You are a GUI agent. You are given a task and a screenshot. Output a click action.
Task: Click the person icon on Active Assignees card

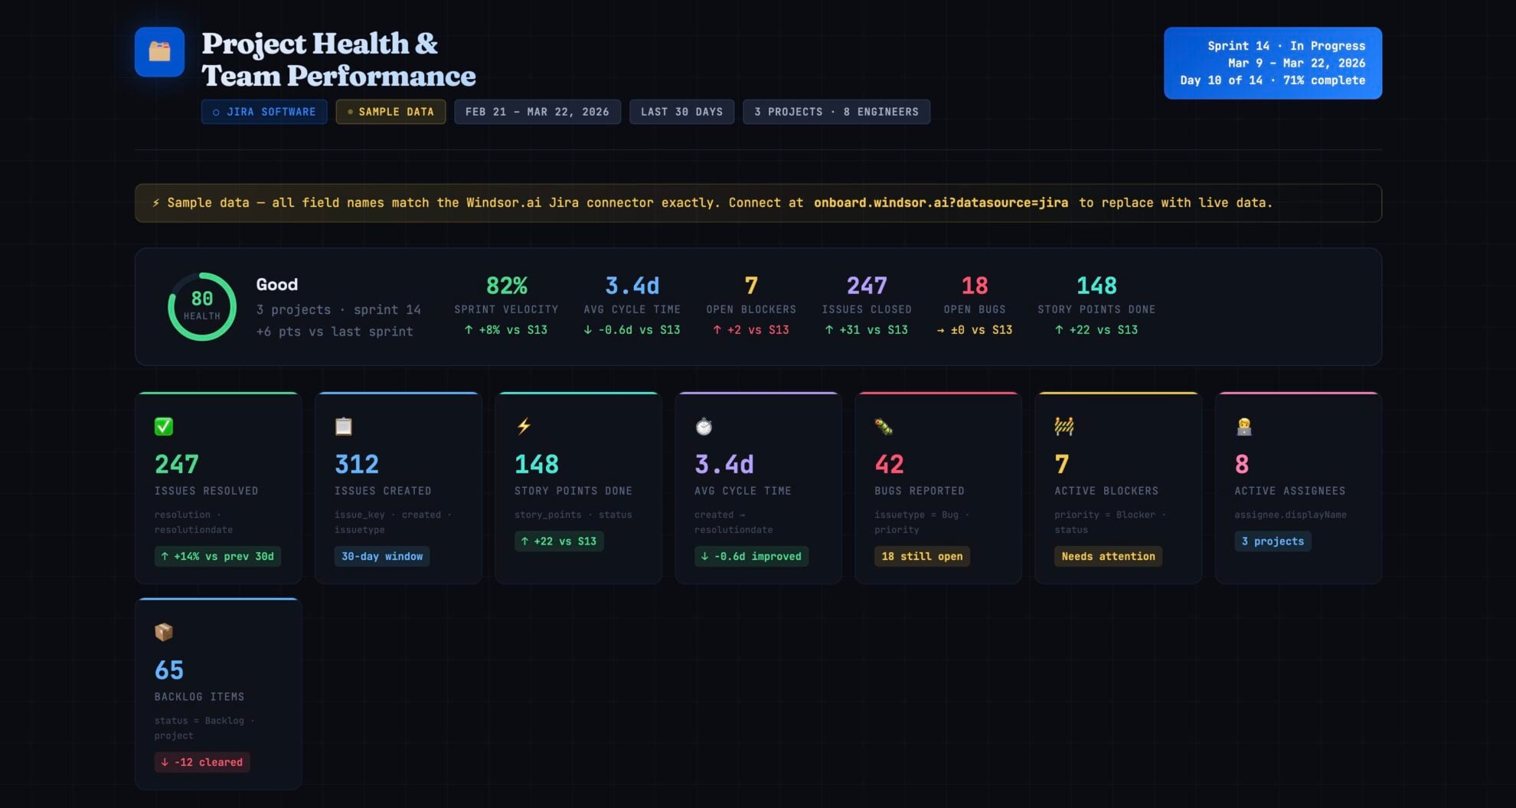coord(1243,427)
